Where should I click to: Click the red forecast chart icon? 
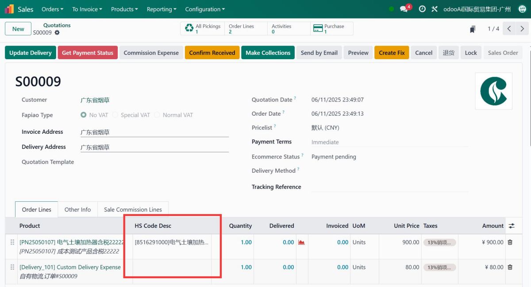[x=301, y=242]
